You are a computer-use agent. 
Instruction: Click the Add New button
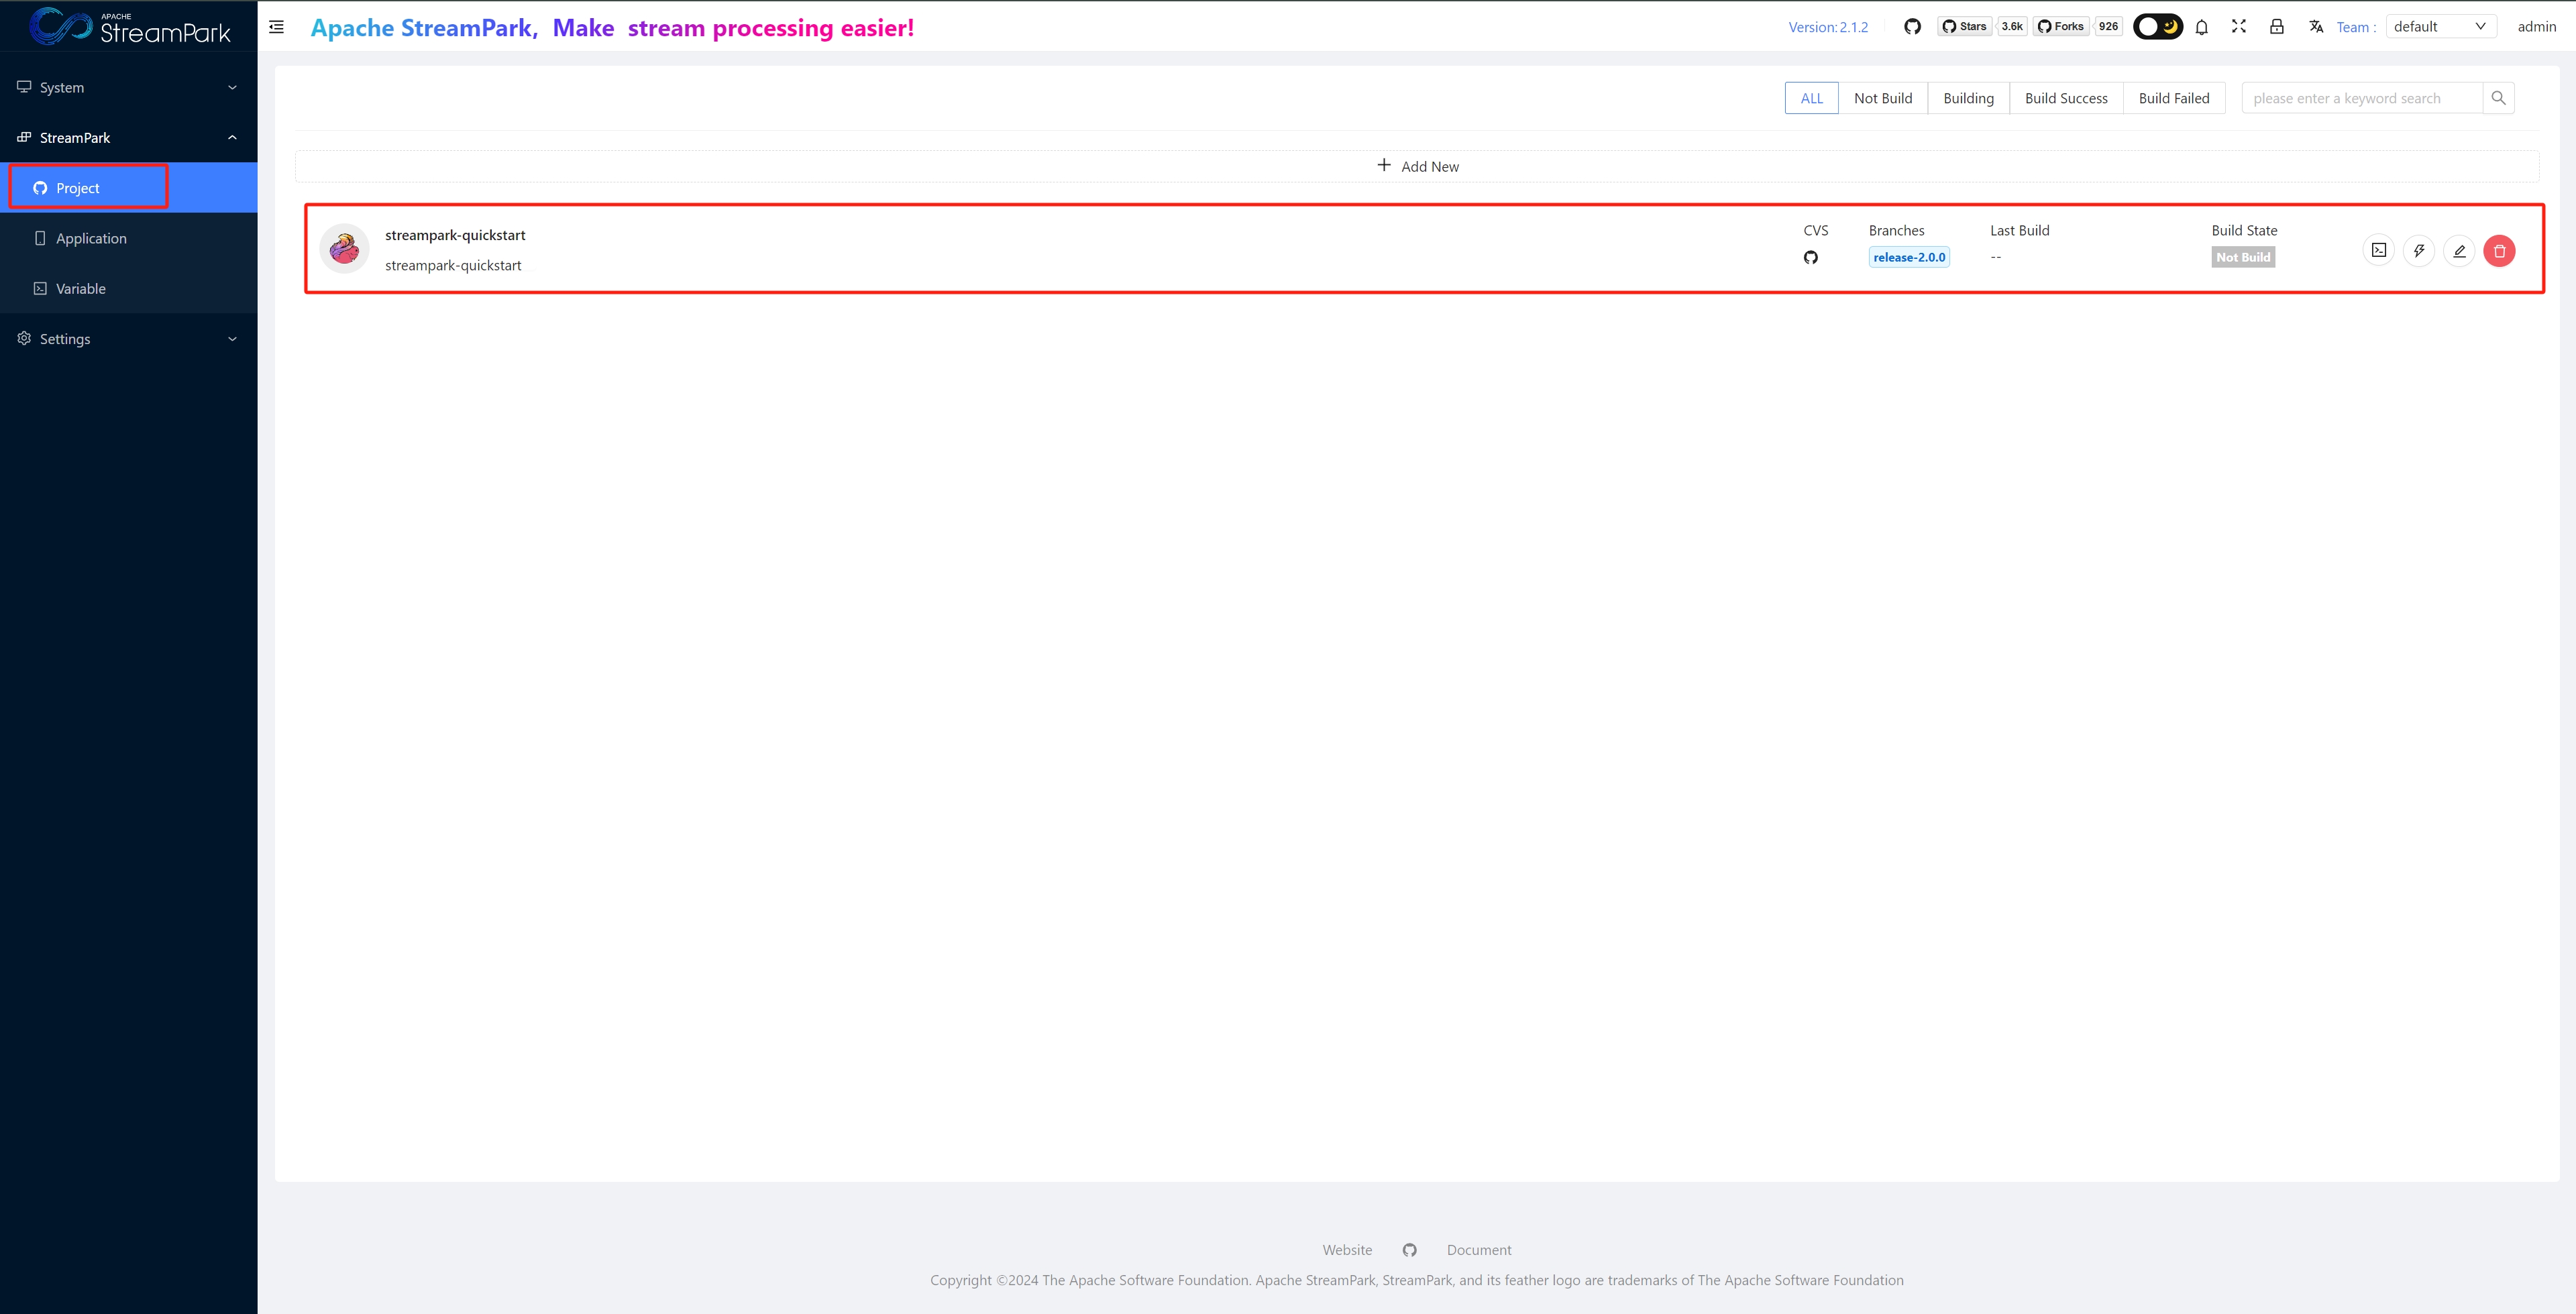[x=1417, y=166]
